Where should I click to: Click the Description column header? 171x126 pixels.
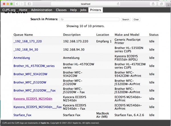(x=72, y=35)
